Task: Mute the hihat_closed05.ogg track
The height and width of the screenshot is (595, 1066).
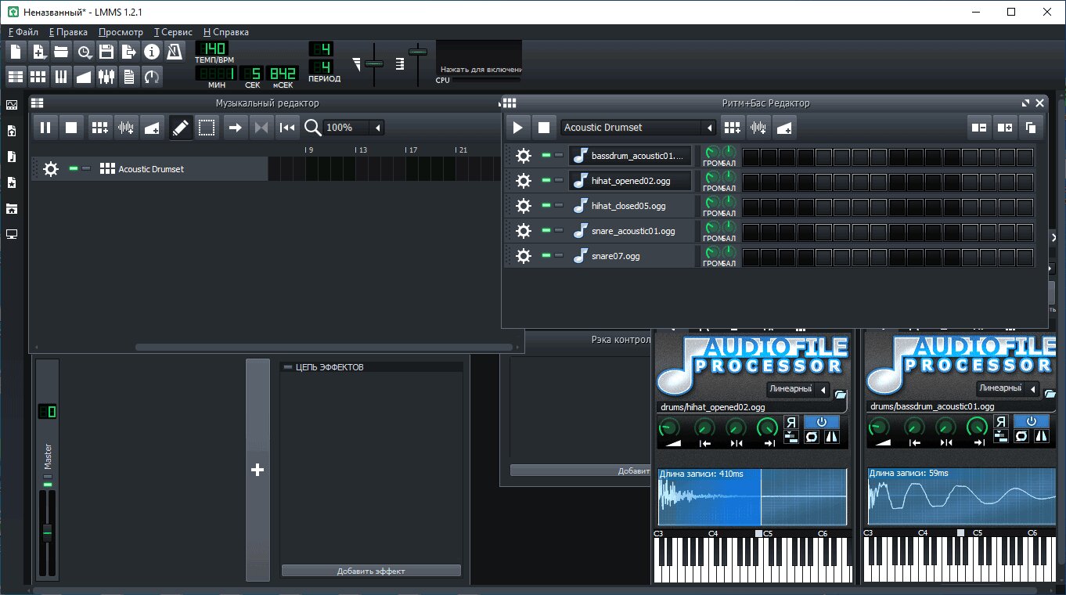Action: click(546, 206)
